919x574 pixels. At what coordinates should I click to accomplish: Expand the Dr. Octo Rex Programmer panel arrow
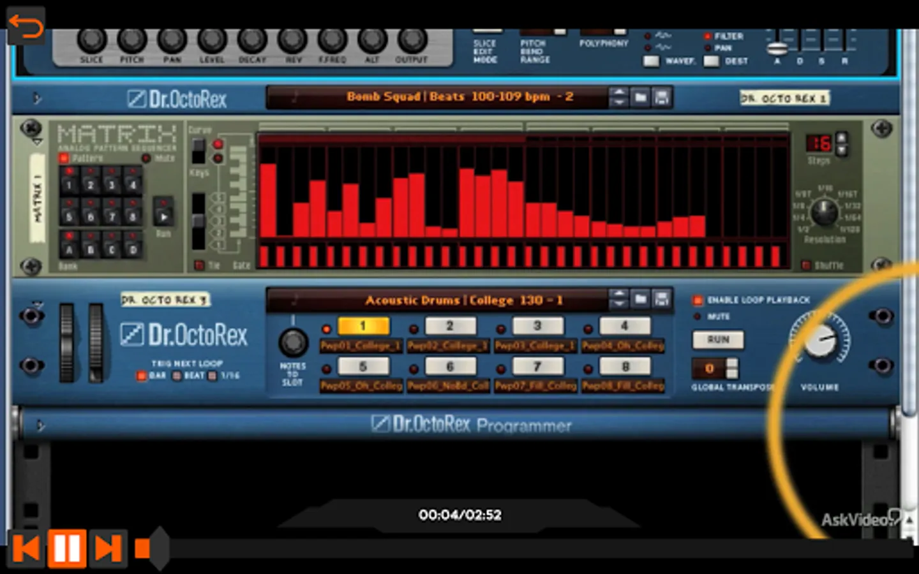point(40,425)
